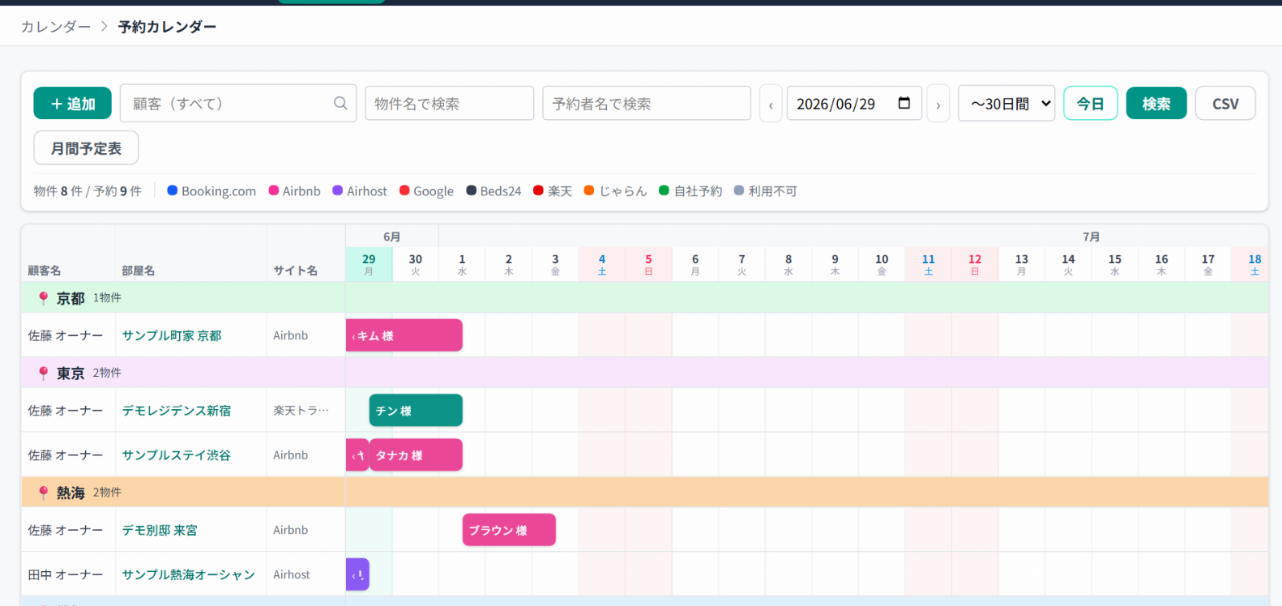
Task: Open デモレジデンス新宿 property link
Action: tap(177, 411)
